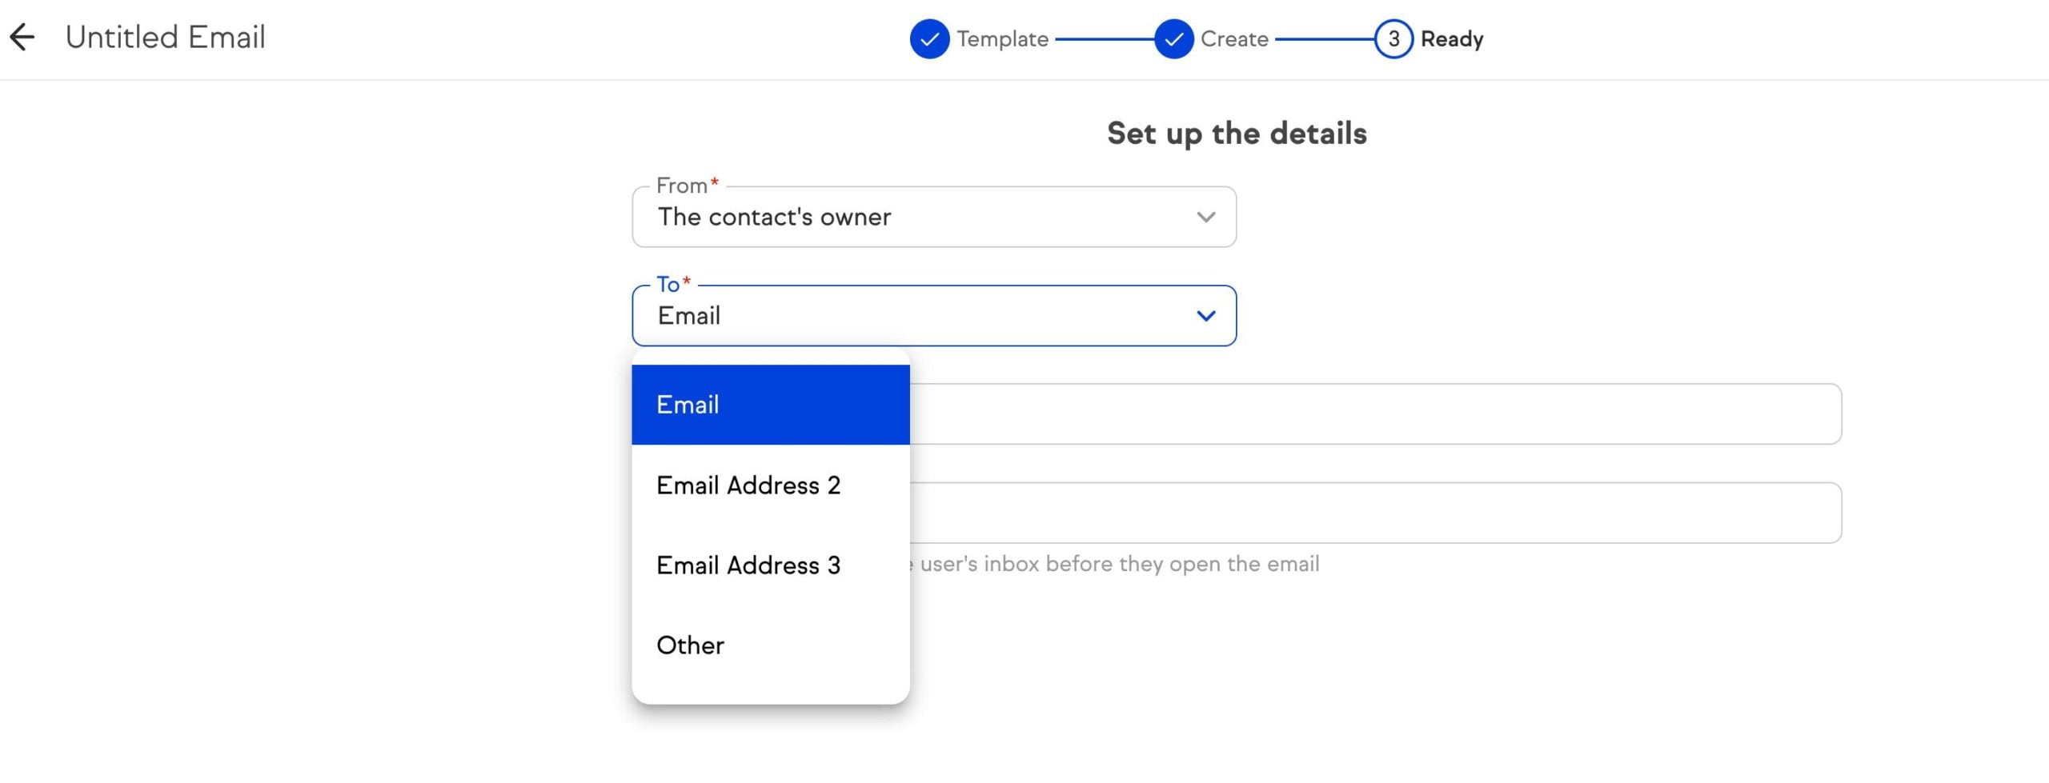
Task: Select Email Address 3 option
Action: pyautogui.click(x=748, y=565)
